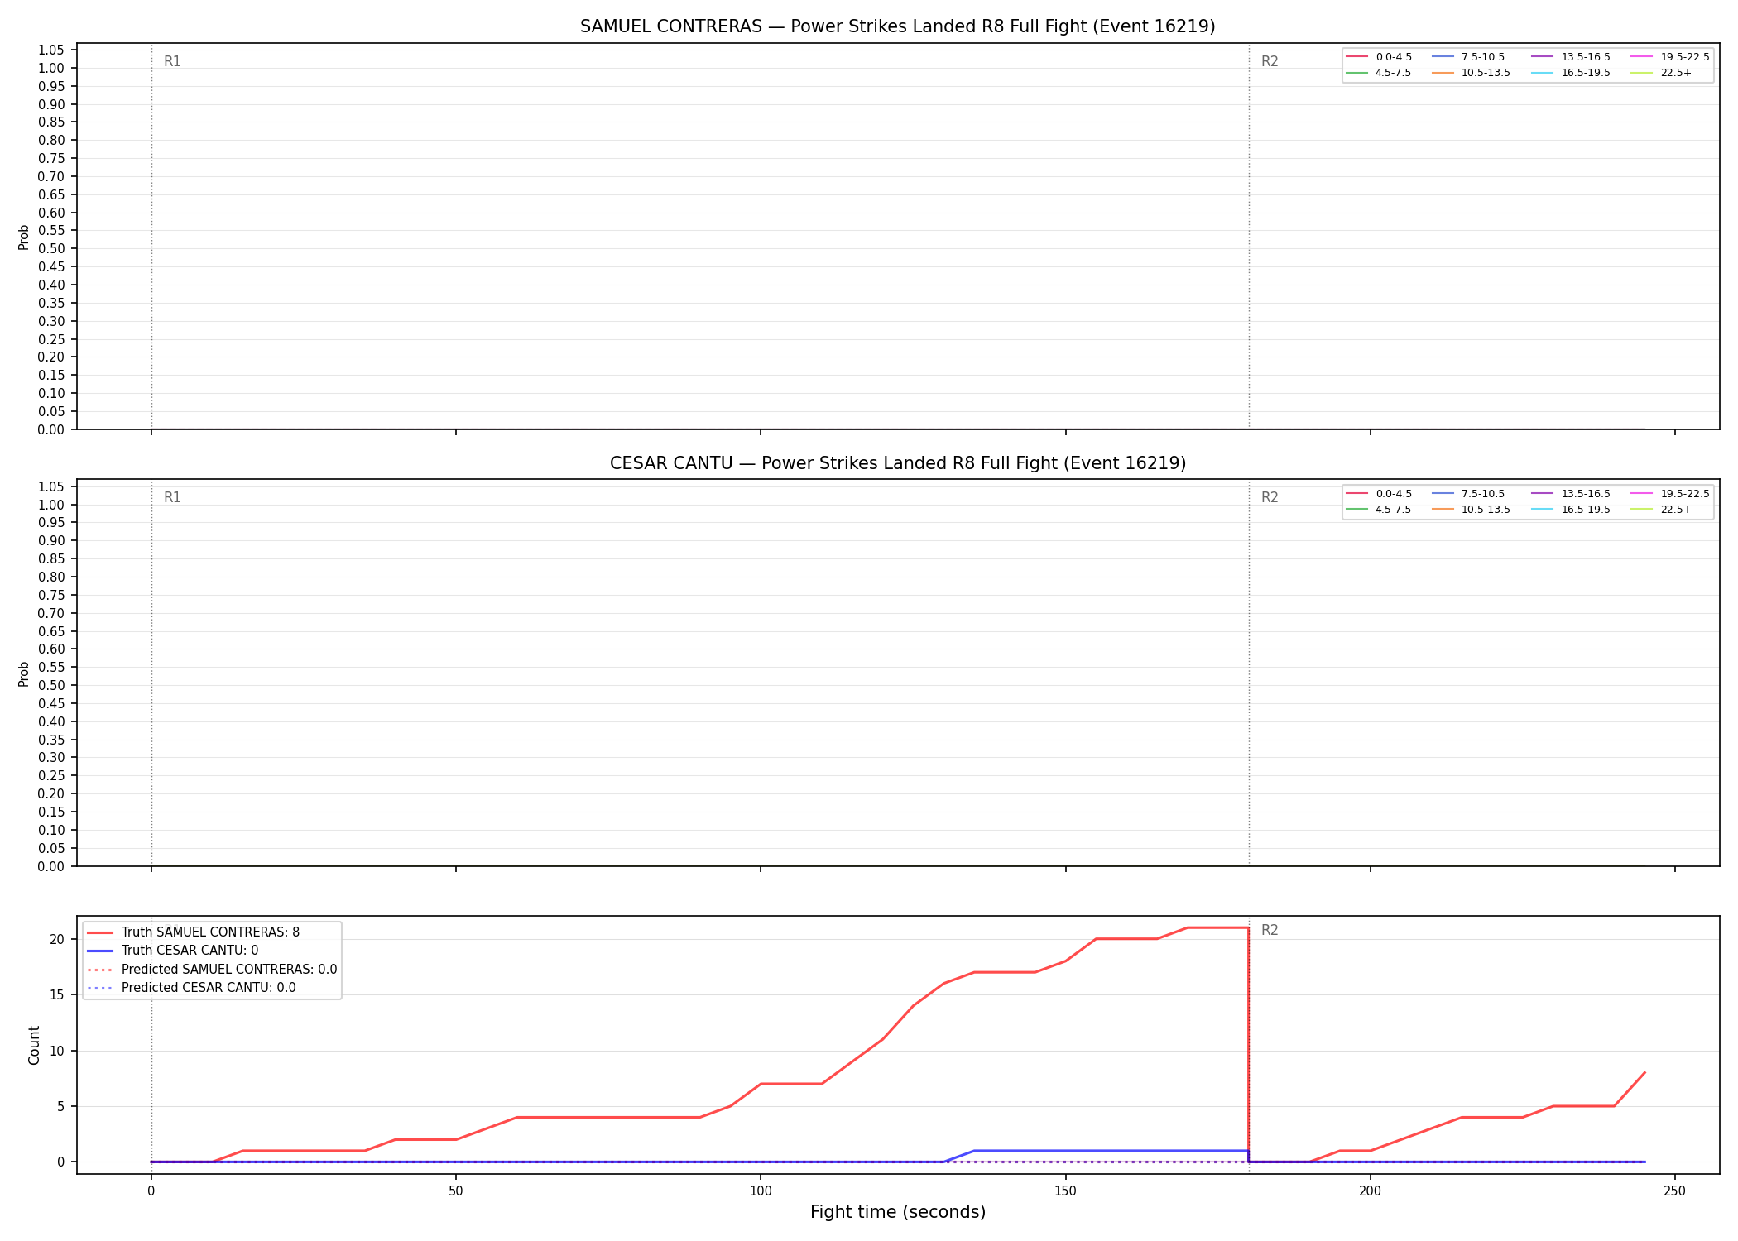Pick the 22.5+ legend entry in Cesar Cantu chart
Screen dimensions: 1738x1241
pos(1661,510)
